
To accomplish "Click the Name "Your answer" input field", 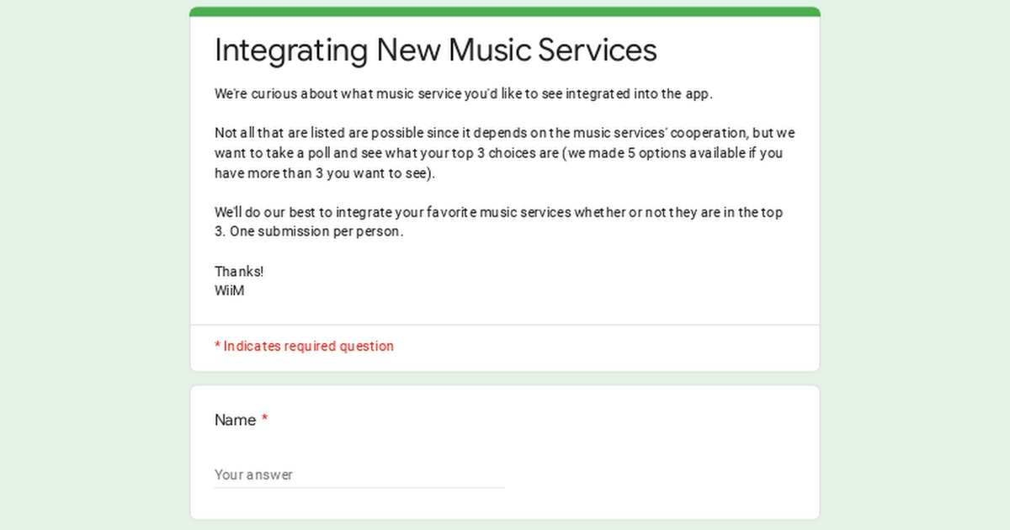I will coord(359,474).
